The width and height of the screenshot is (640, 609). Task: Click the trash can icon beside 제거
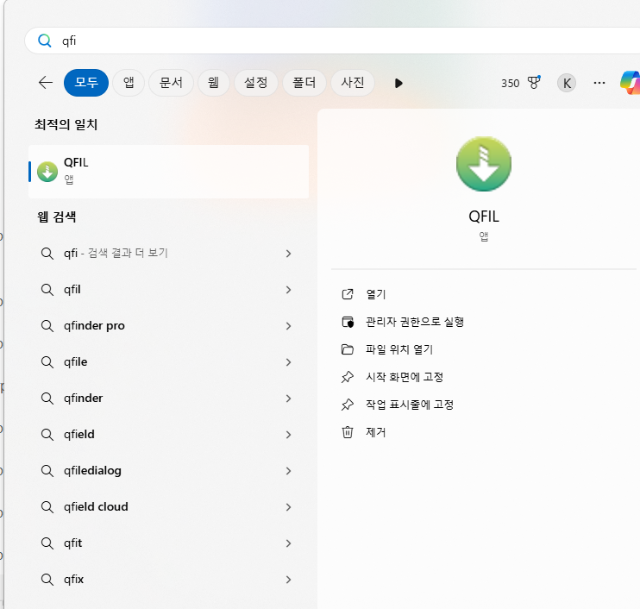click(348, 432)
